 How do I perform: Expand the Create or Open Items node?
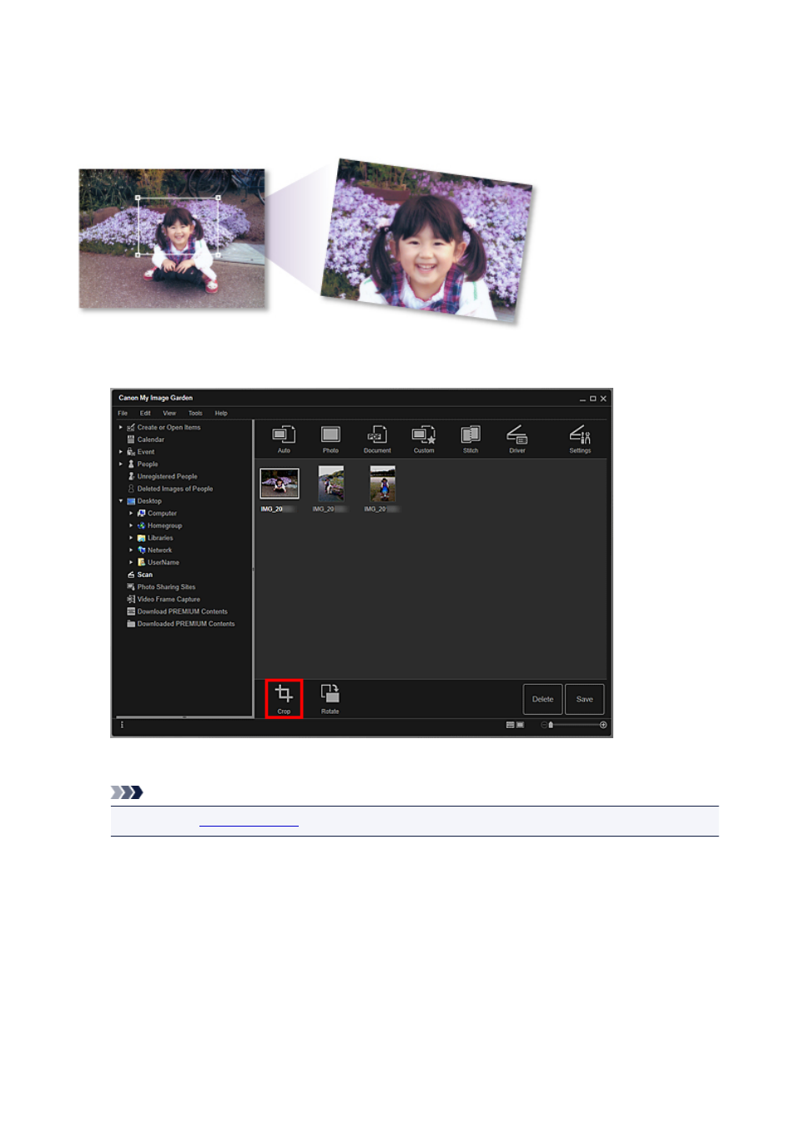click(121, 427)
